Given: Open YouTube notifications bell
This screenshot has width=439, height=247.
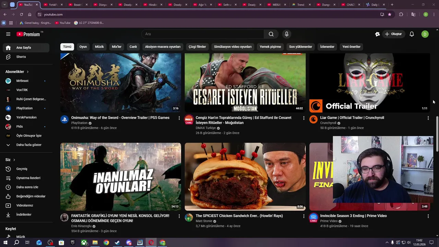Looking at the screenshot, I should pos(412,34).
